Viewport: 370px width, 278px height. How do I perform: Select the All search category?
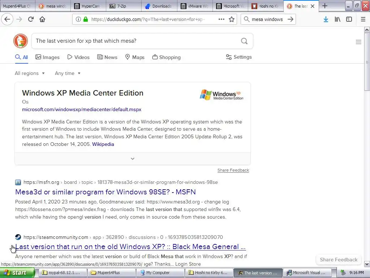[21, 57]
